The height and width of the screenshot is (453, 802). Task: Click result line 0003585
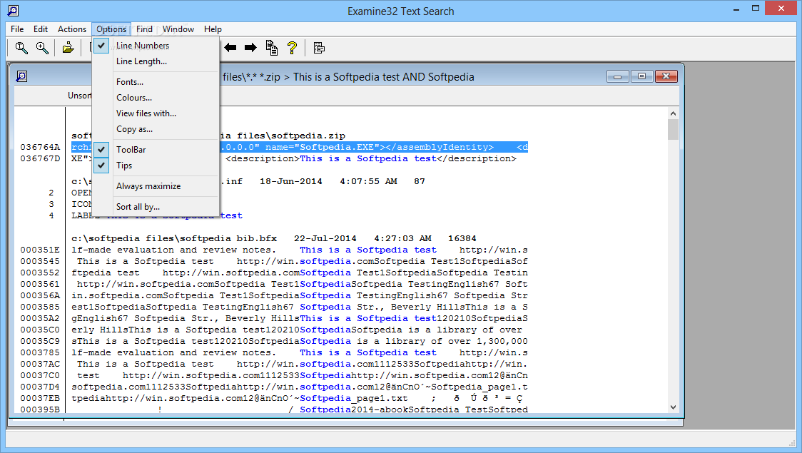pyautogui.click(x=299, y=307)
